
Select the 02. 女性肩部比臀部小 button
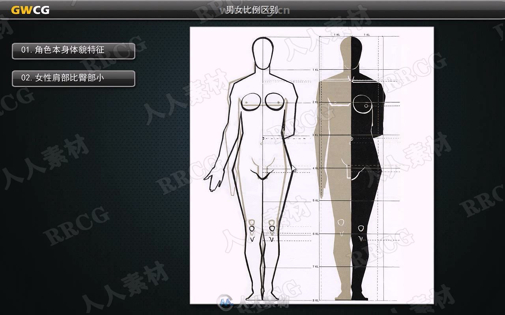coord(73,78)
